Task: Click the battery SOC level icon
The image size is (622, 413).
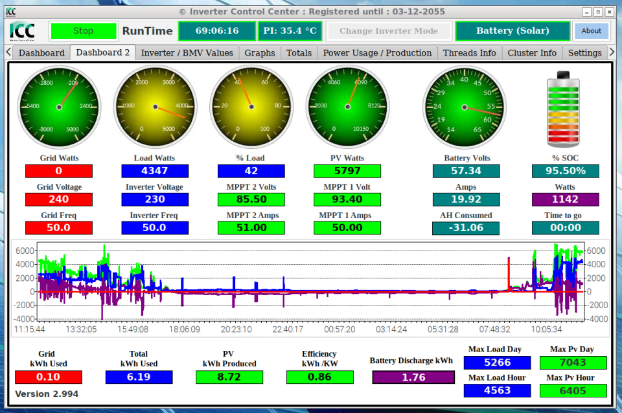Action: 563,109
